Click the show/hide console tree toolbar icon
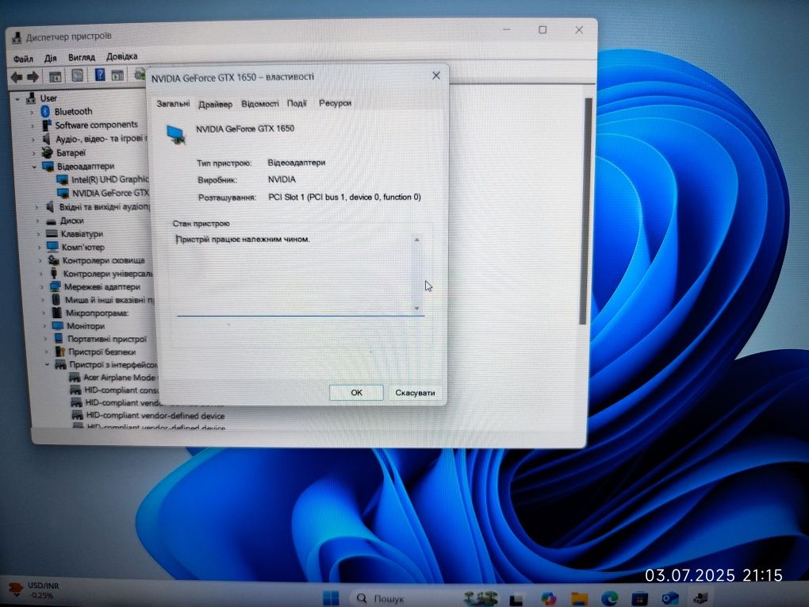 coord(56,77)
